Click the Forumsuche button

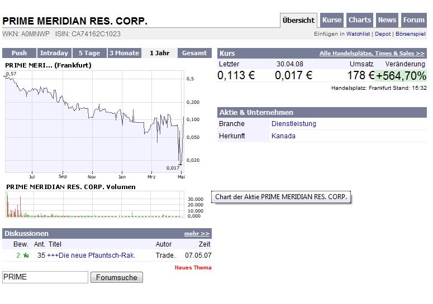click(117, 277)
